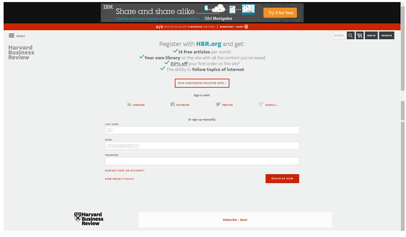Image resolution: width=406 pixels, height=237 pixels.
Task: Click the Google label text
Action: (271, 105)
